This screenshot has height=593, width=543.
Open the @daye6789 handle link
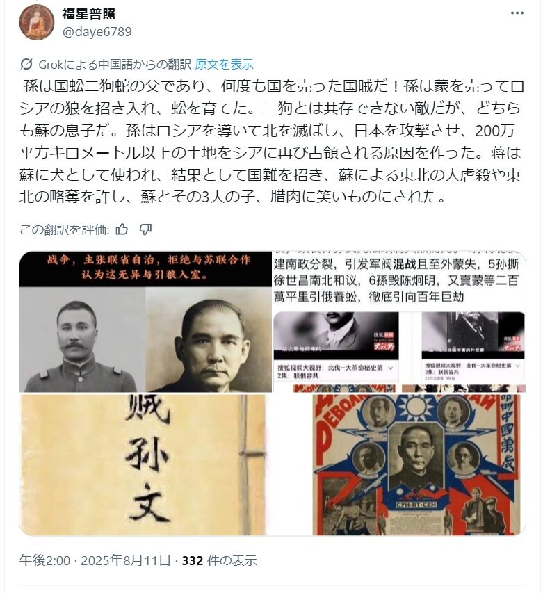pyautogui.click(x=97, y=31)
